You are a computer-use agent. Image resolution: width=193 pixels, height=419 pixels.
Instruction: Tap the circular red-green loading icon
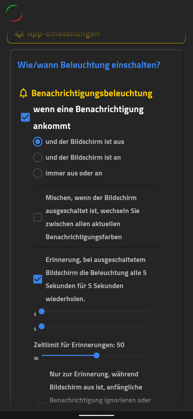click(x=14, y=13)
